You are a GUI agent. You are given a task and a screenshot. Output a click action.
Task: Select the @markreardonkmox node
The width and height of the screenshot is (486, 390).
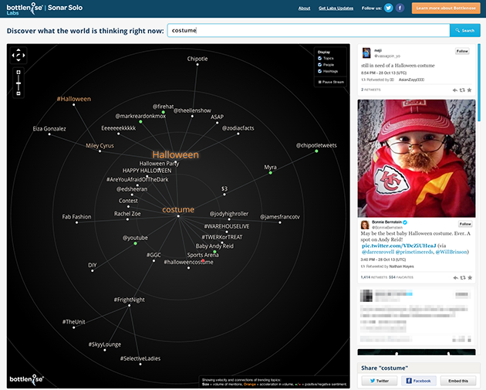tap(140, 116)
